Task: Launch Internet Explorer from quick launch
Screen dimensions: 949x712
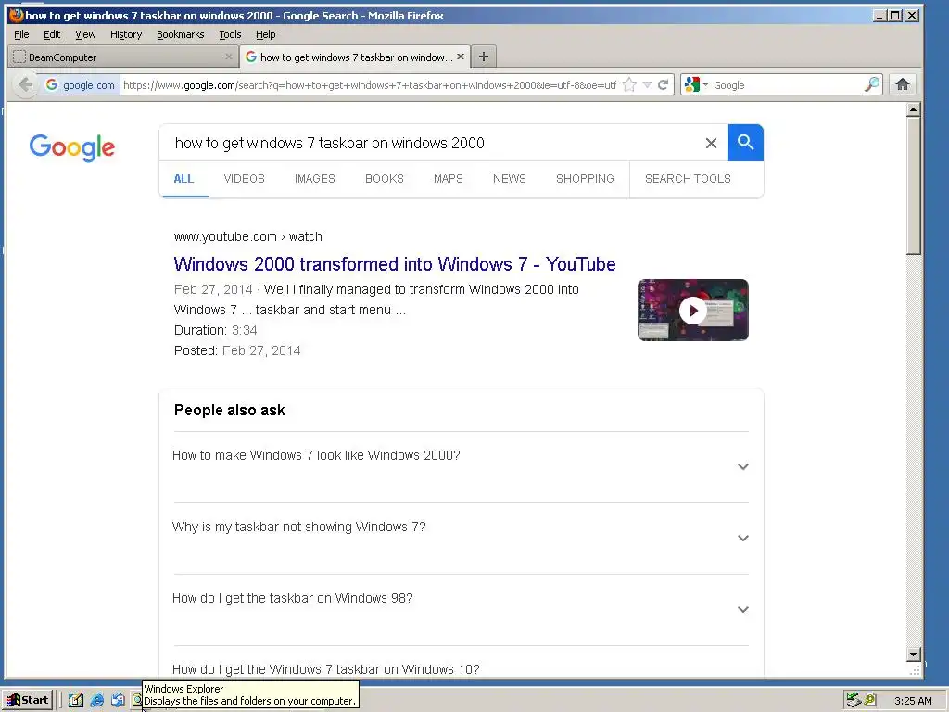Action: tap(96, 700)
